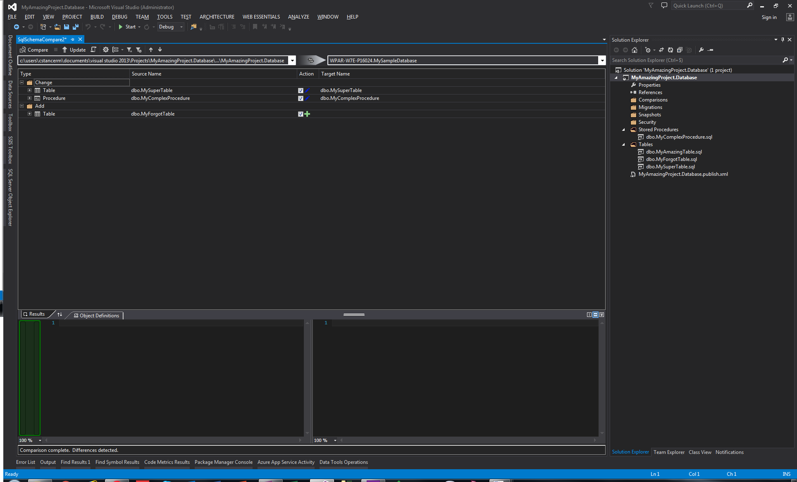Viewport: 797px width, 482px height.
Task: Open the ARCHITECTURE menu
Action: coord(217,17)
